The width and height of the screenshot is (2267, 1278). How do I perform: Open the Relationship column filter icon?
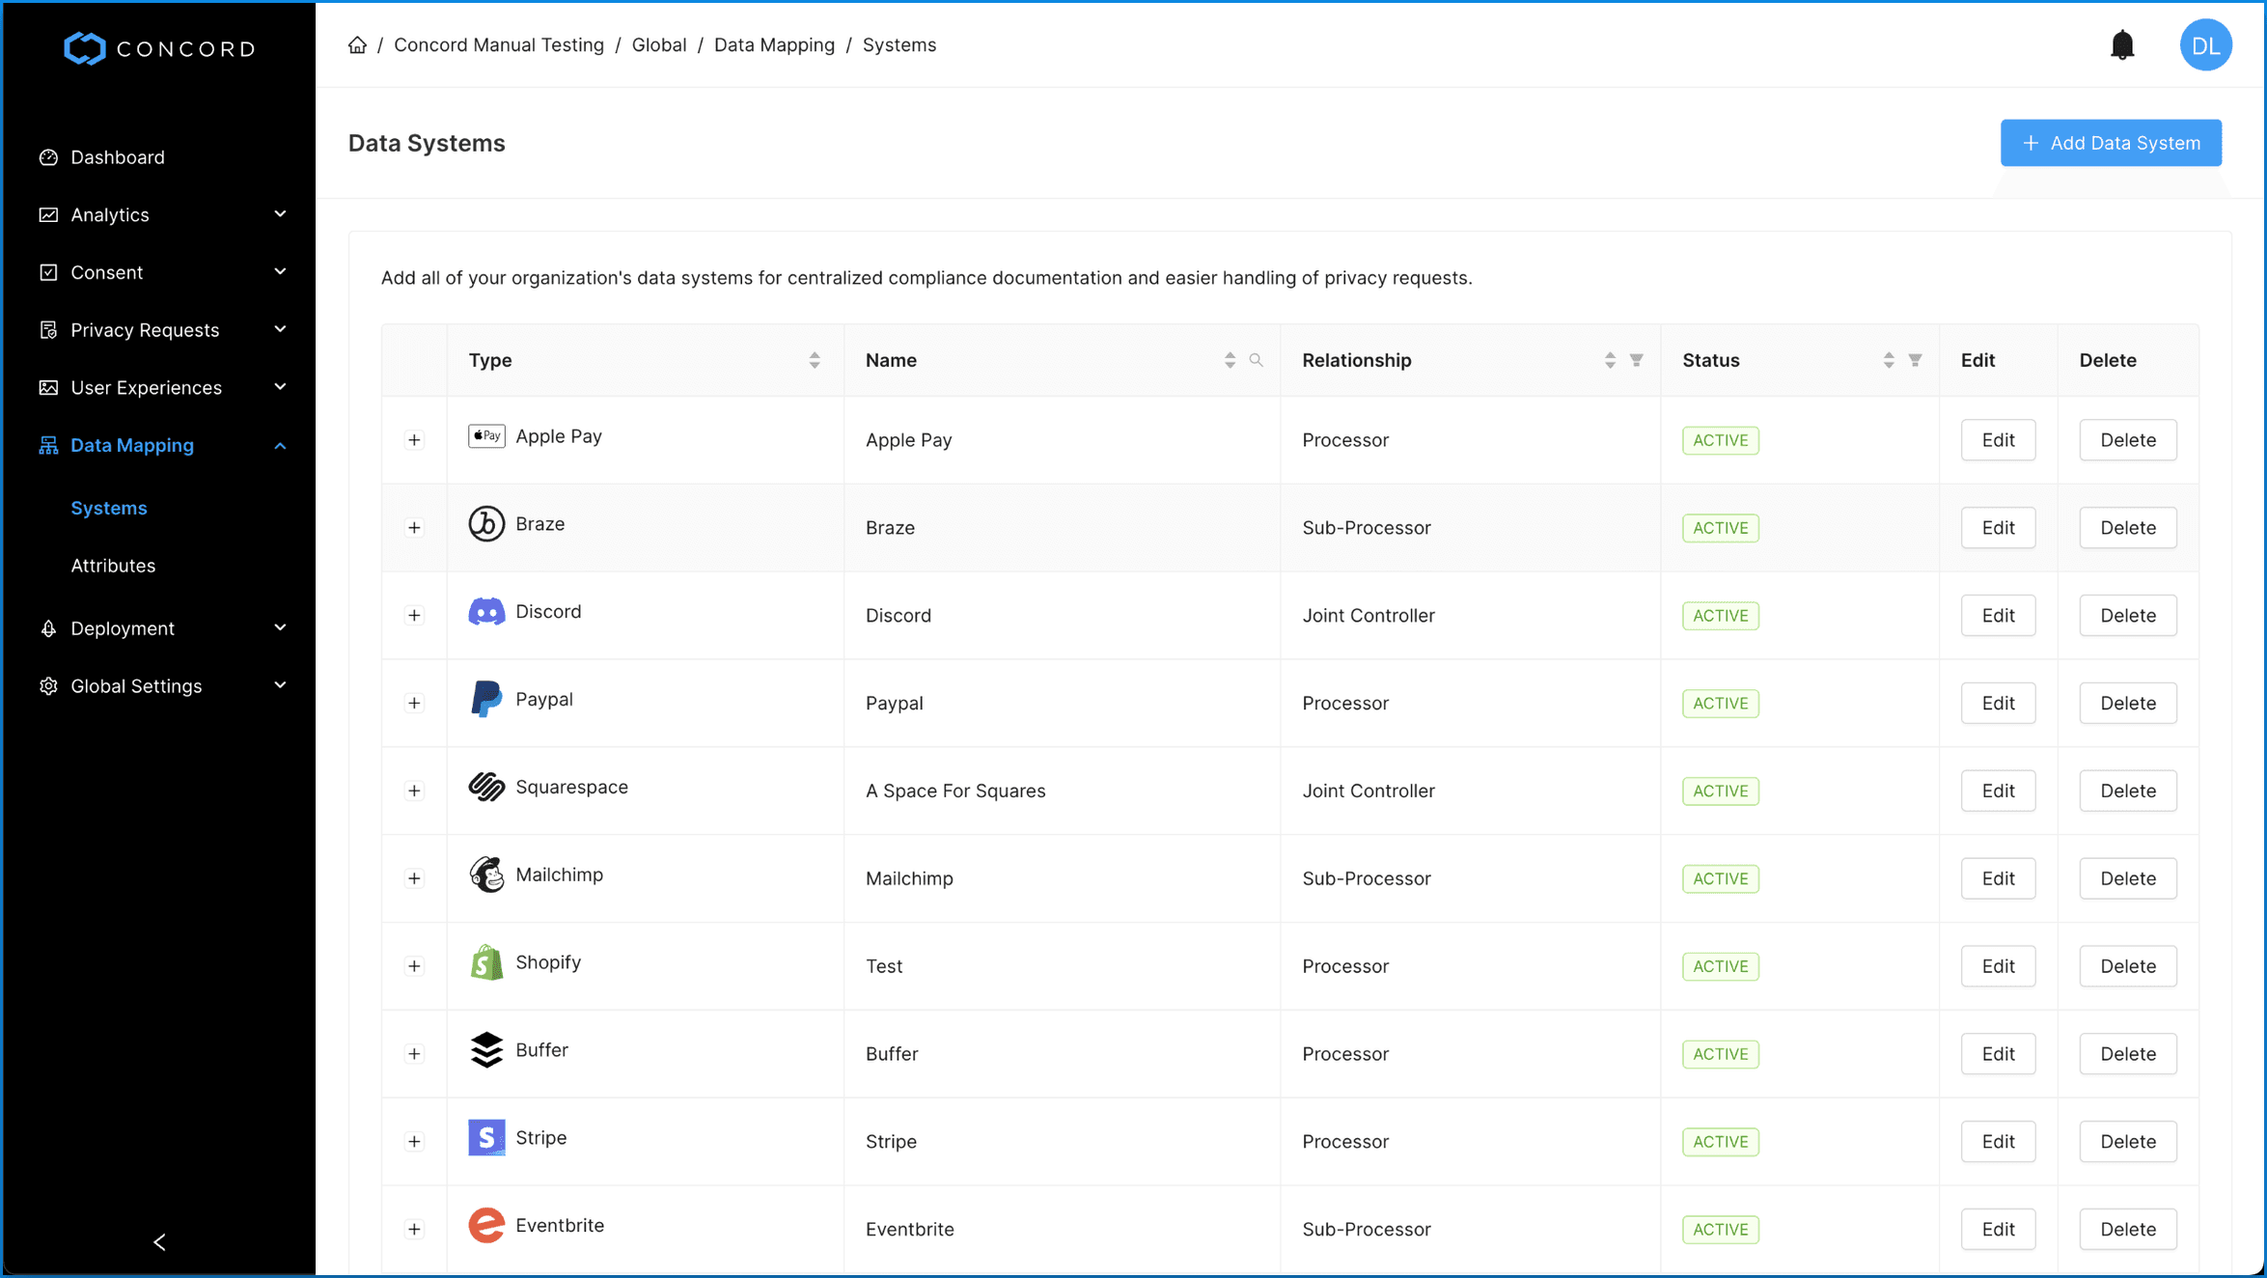1636,360
